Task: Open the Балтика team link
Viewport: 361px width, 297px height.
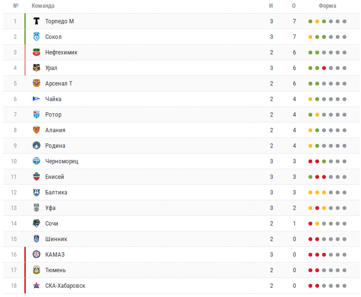Action: point(56,192)
